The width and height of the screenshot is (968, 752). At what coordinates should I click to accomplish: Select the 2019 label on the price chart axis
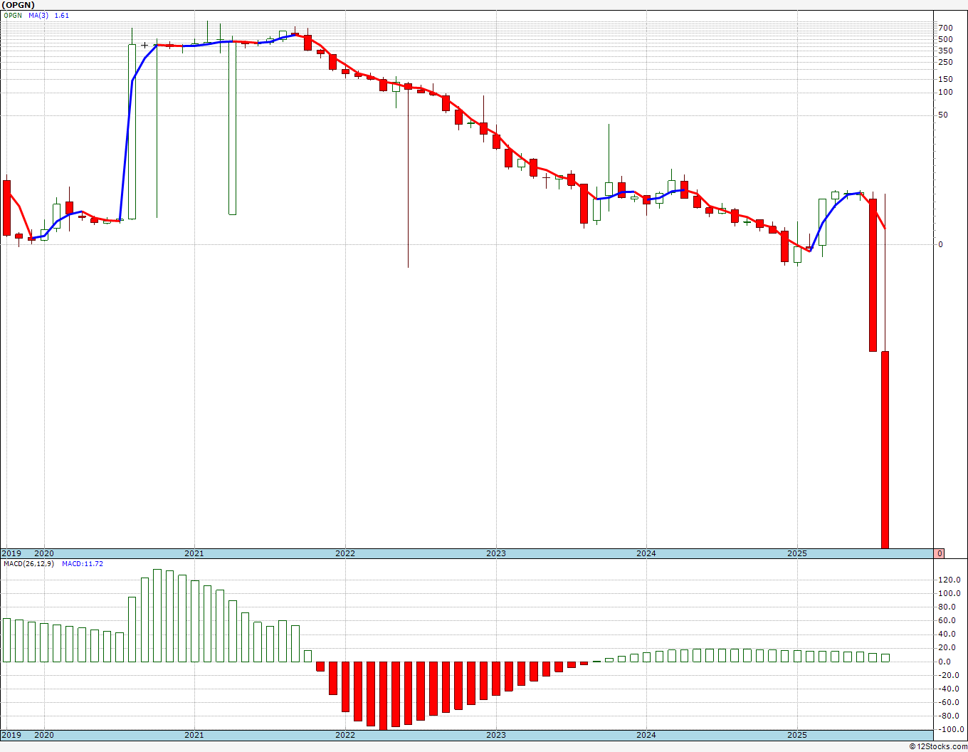pyautogui.click(x=11, y=553)
